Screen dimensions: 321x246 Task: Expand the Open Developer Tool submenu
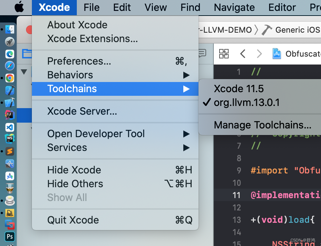point(115,134)
